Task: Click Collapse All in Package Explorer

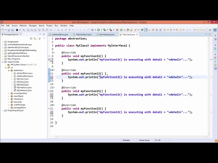Action: click(x=31, y=38)
